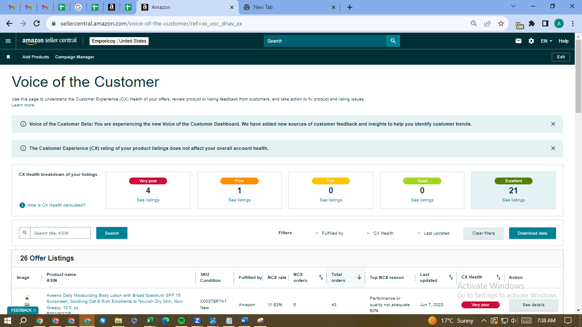See listings under the Excellent card

pos(513,200)
